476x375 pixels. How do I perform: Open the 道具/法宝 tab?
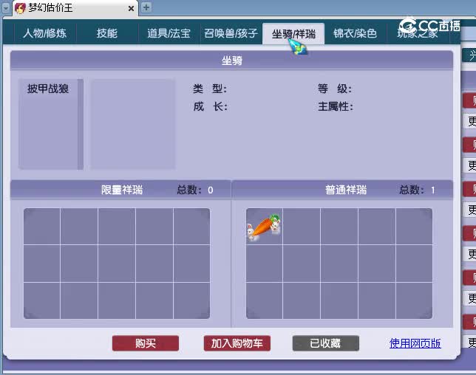pyautogui.click(x=169, y=33)
